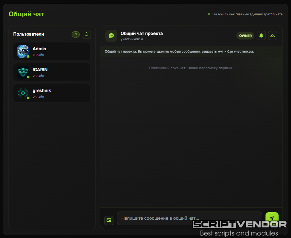Click the chat bubble icon in header

(111, 36)
